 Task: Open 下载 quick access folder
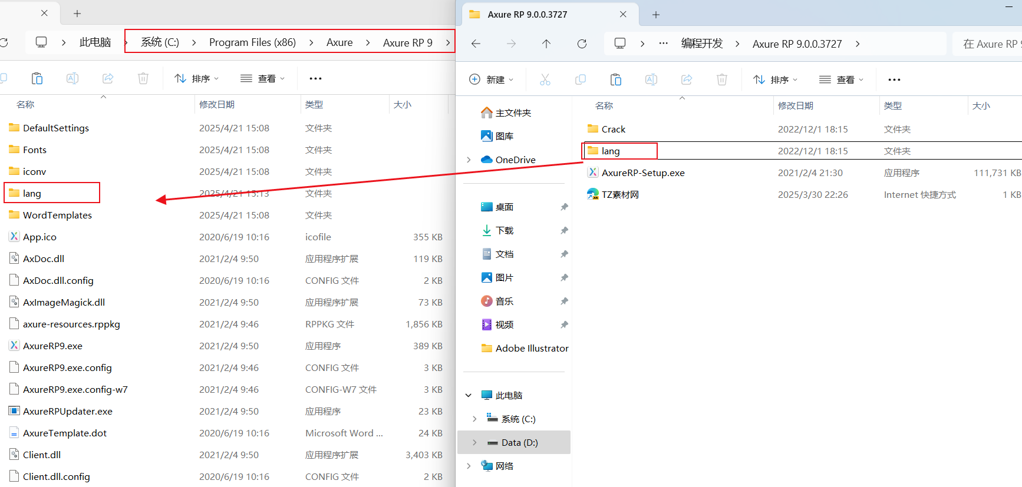[x=497, y=230]
